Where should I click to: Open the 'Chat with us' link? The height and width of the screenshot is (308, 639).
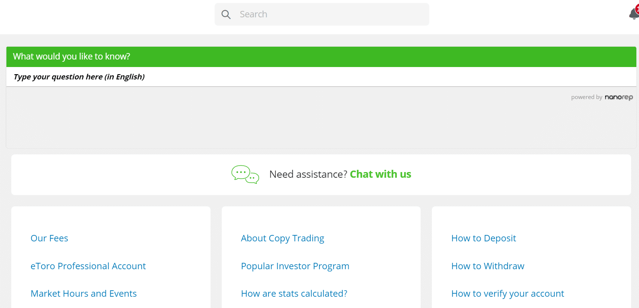click(380, 174)
